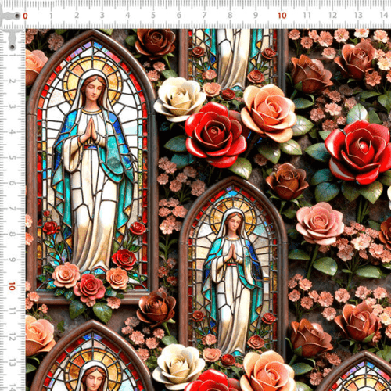Viewport: 391px width, 391px height.
Task: Click the number 7 on the left ruler
Action: pos(12,209)
